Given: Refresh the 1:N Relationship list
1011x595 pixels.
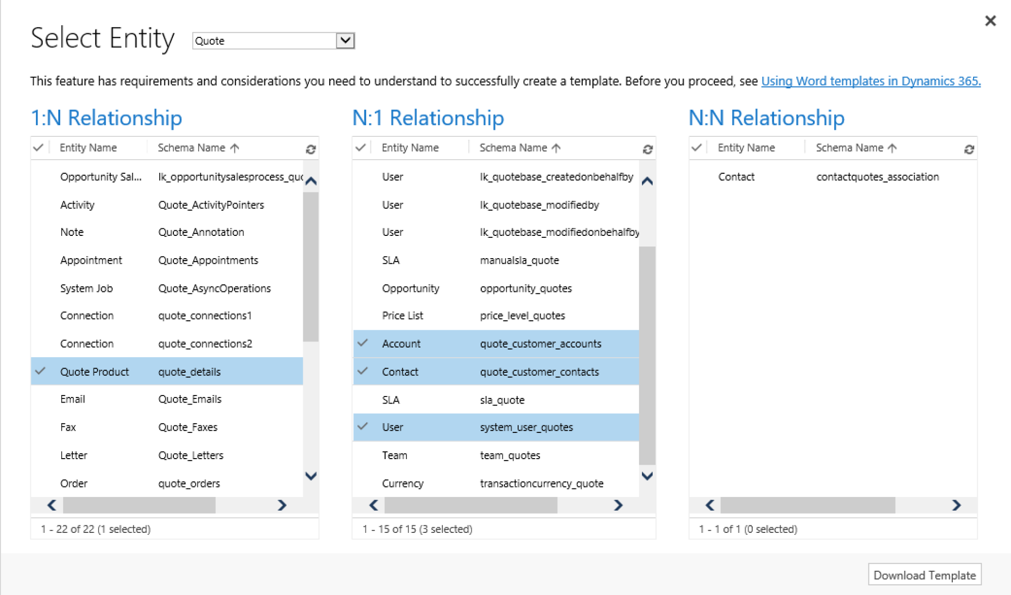Looking at the screenshot, I should [311, 149].
